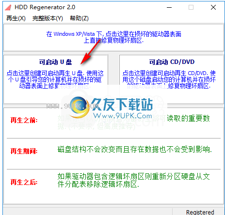Click the Windows XP/Vista direct repair panel
The height and width of the screenshot is (215, 225).
[113, 37]
